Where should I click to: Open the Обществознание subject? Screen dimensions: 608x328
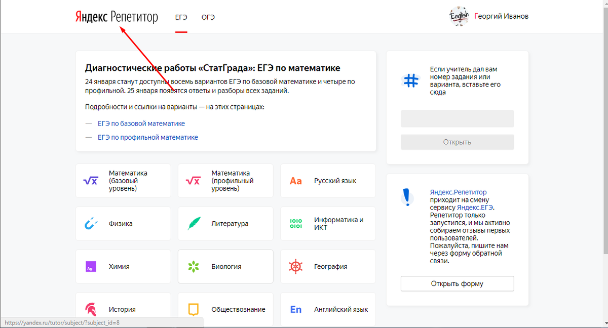(225, 309)
